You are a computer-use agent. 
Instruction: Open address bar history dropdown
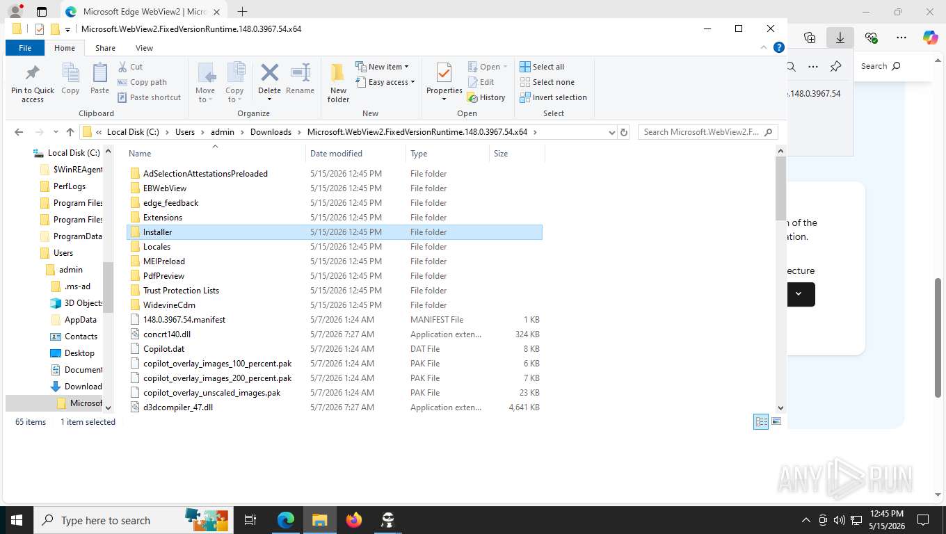[611, 132]
